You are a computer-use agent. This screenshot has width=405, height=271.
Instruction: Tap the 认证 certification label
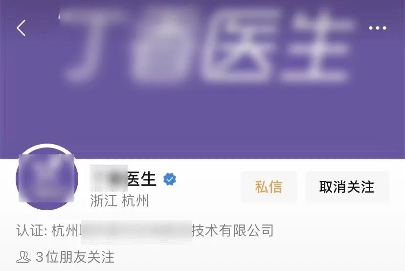31,230
